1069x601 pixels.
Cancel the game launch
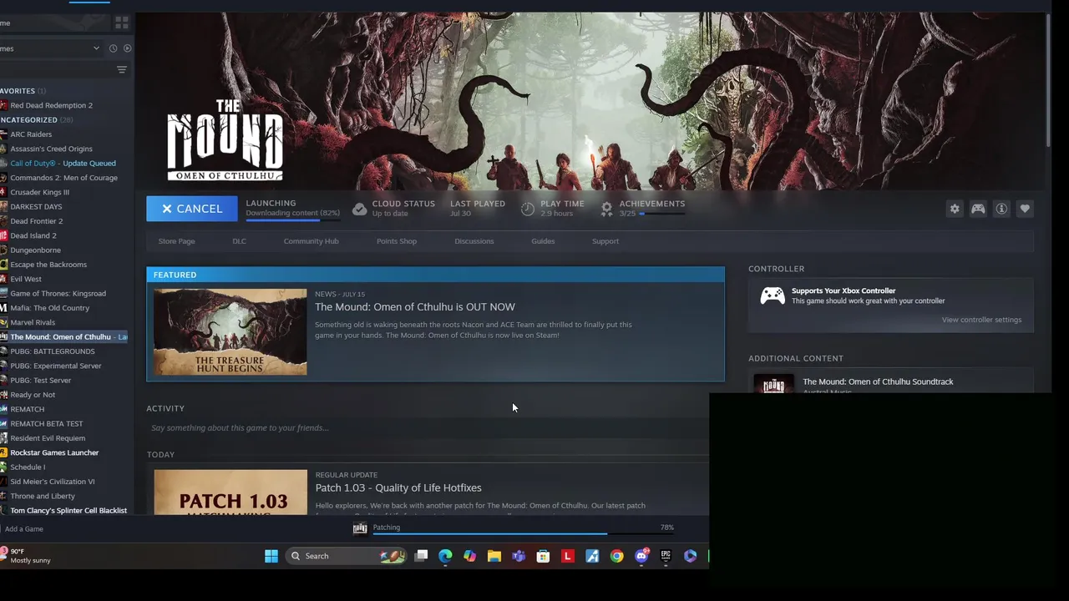pos(192,209)
